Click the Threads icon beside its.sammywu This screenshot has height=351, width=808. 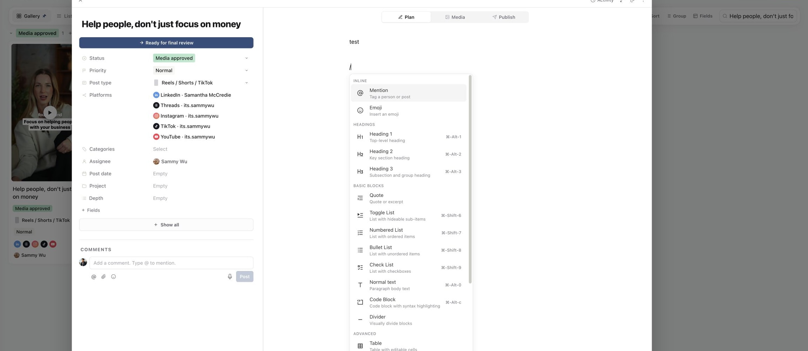[156, 105]
